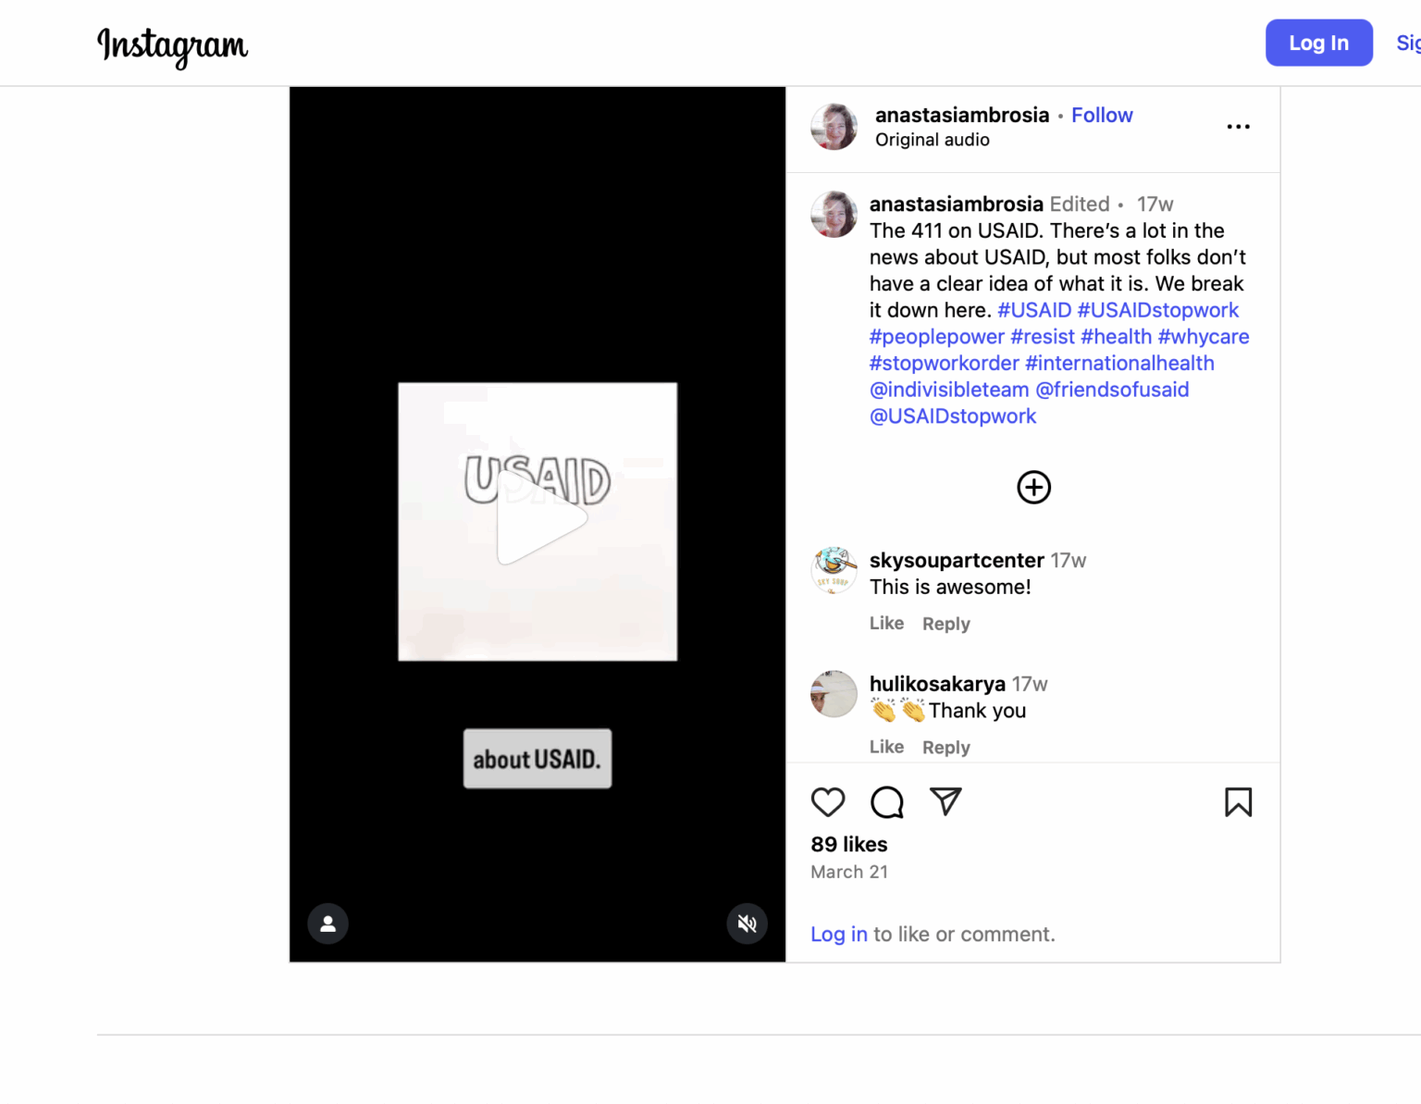Image resolution: width=1421 pixels, height=1104 pixels.
Task: Click skysoupartcenter's avatar
Action: click(834, 570)
